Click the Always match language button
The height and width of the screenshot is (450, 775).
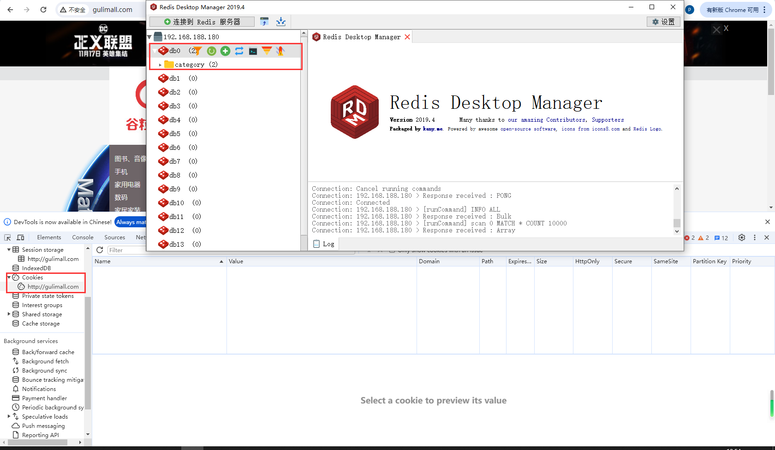coord(131,222)
